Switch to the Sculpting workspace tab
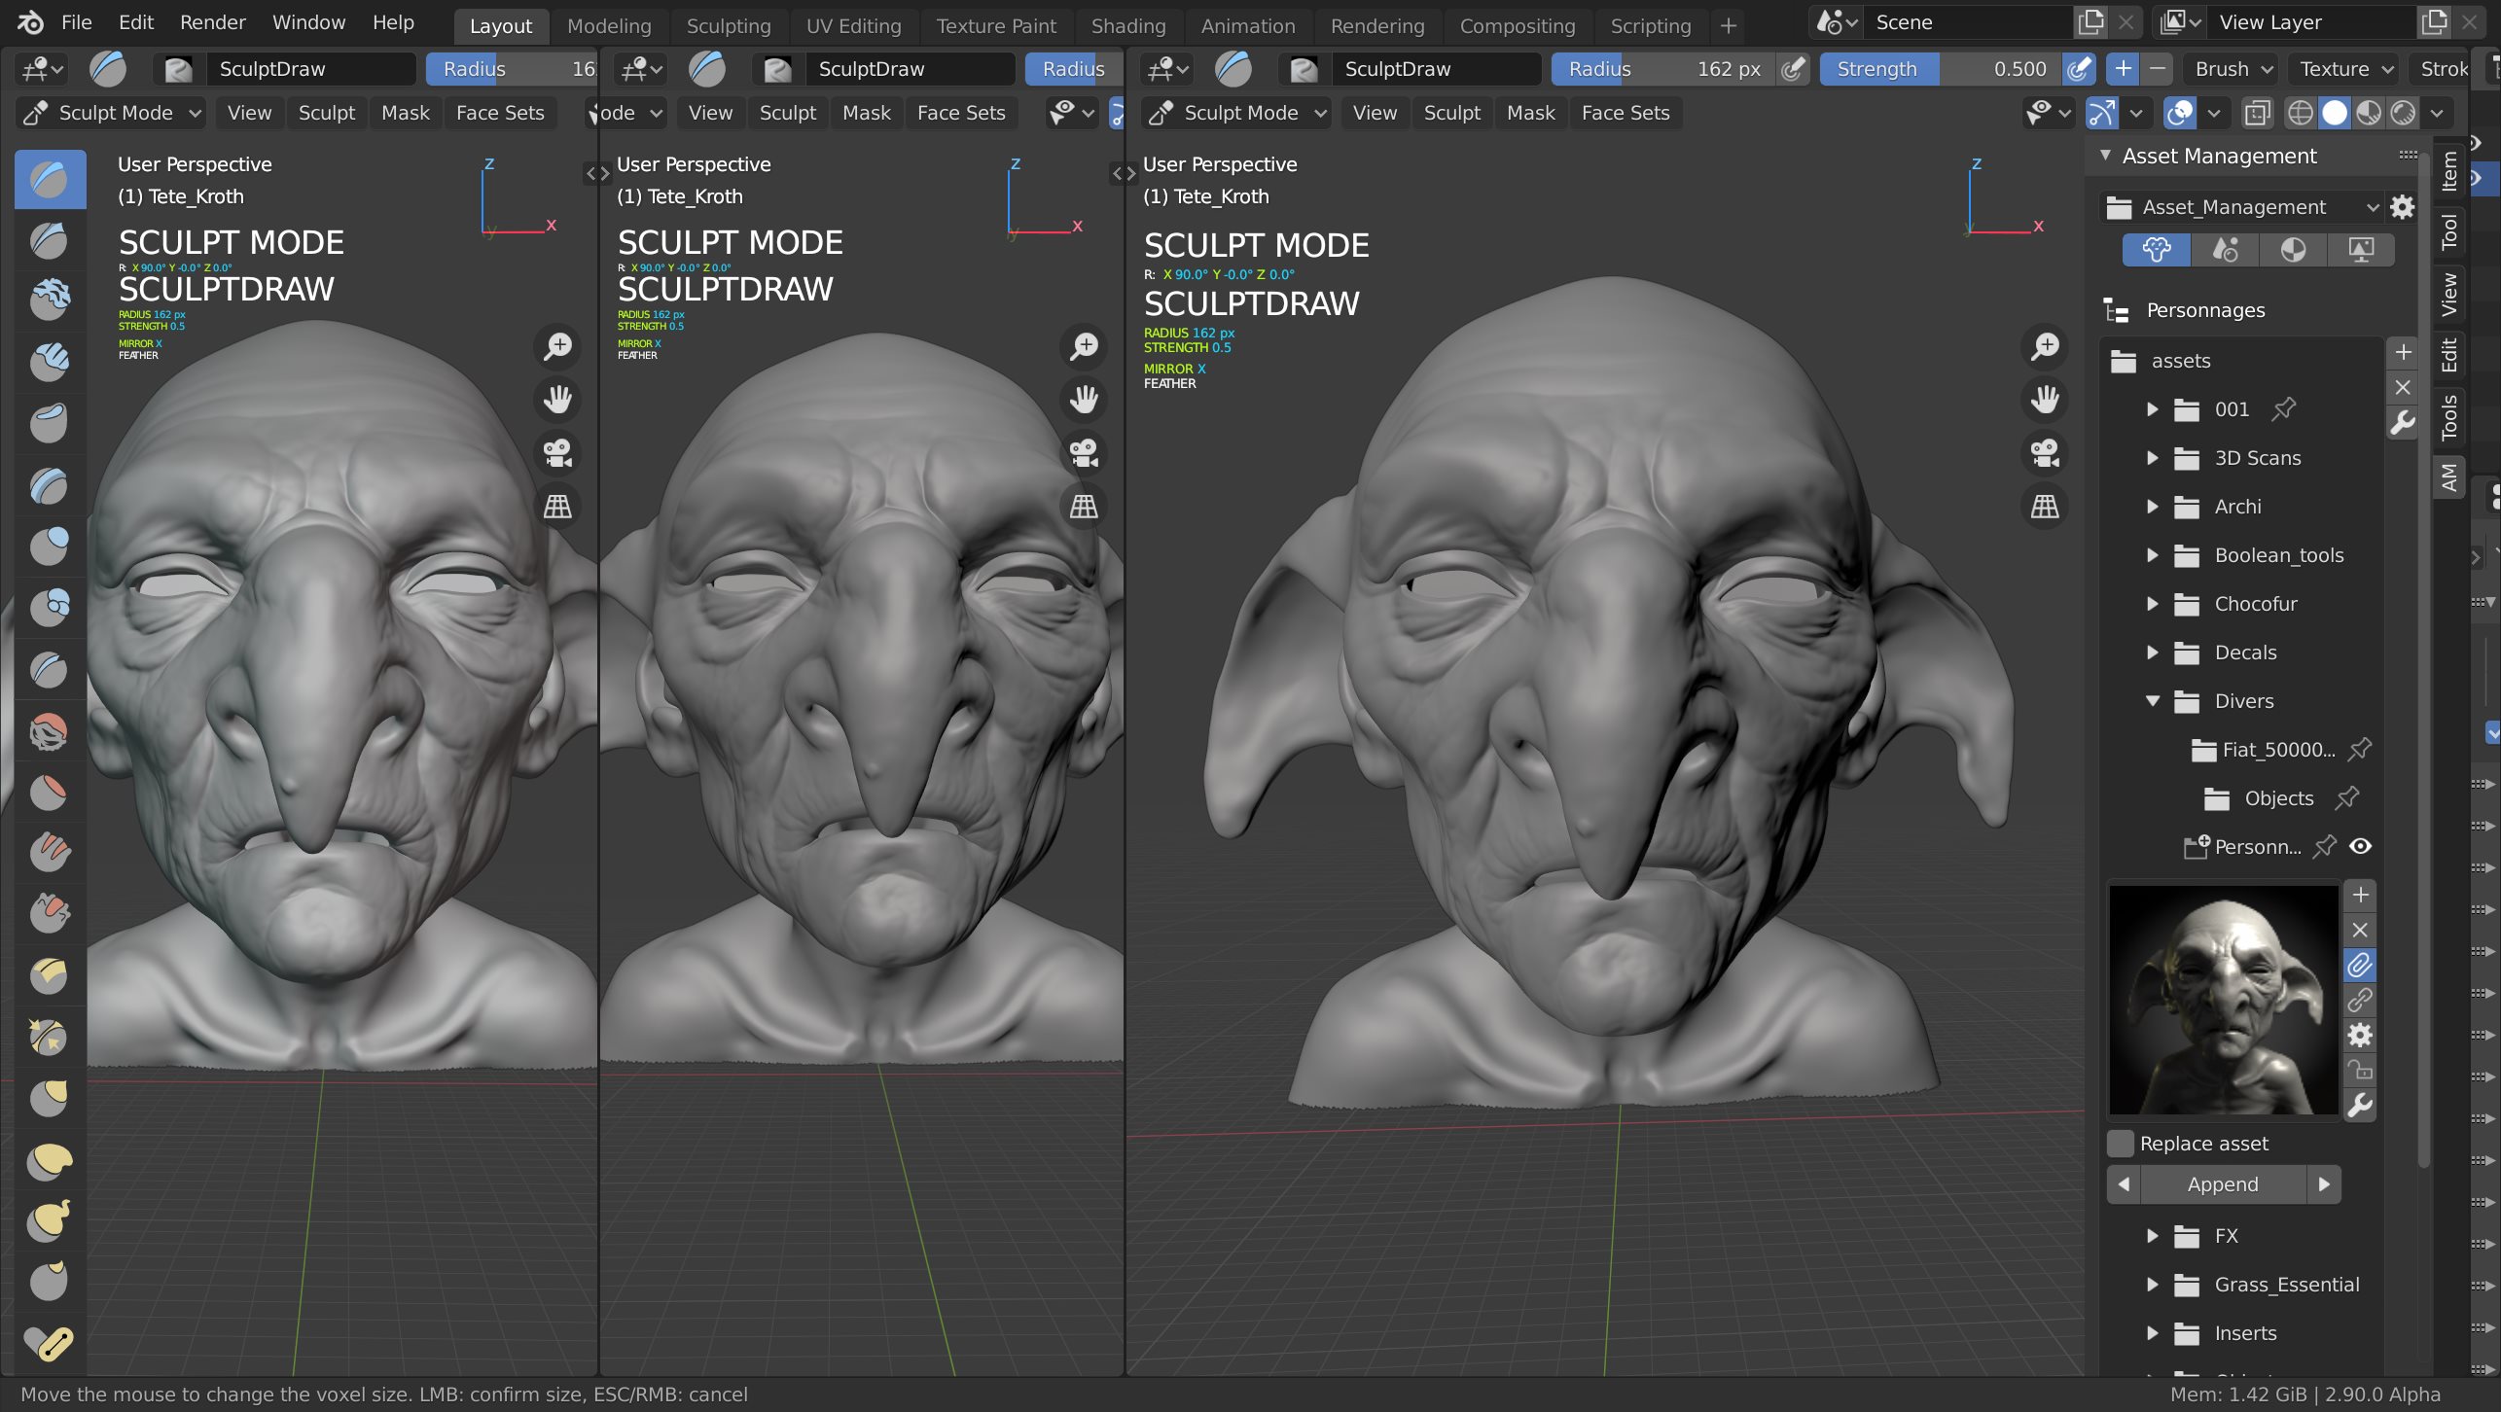 click(x=728, y=26)
